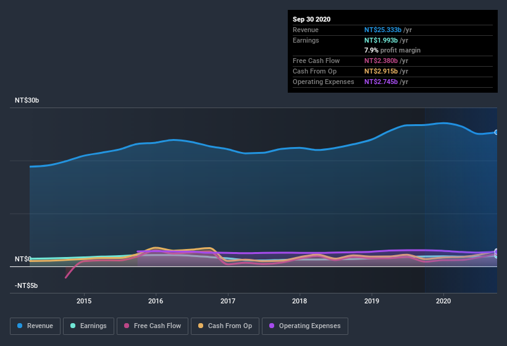The height and width of the screenshot is (346, 507).
Task: Click the NT$25.333b revenue value in tooltip
Action: [x=383, y=30]
